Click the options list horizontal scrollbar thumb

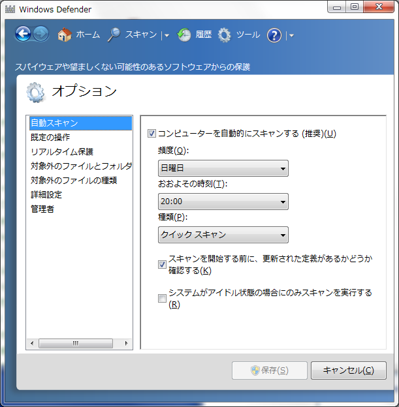76,343
